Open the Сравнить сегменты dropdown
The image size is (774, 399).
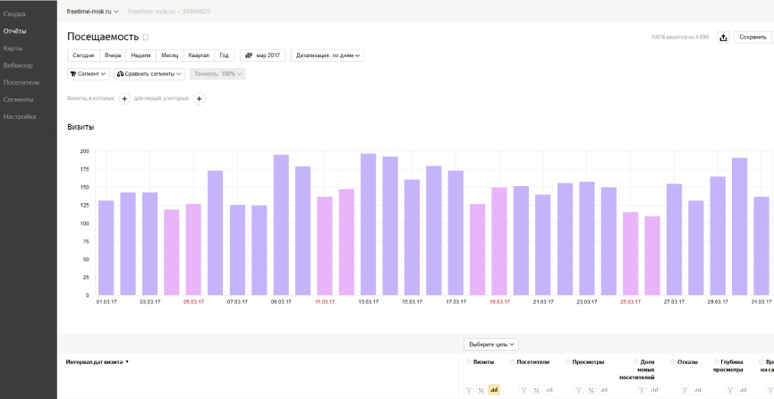pyautogui.click(x=149, y=74)
